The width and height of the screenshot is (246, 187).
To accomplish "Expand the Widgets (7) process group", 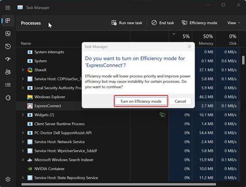I will (x=23, y=115).
